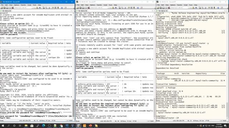Click next-tab arrow in left window tab bar
Image resolution: width=229 pixels, height=128 pixels.
[x=73, y=11]
